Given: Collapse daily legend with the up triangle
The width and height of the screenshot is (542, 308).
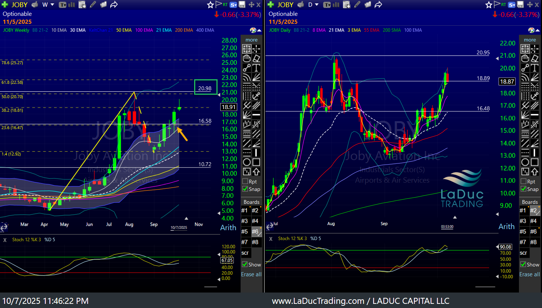Looking at the screenshot, I should pos(538,30).
